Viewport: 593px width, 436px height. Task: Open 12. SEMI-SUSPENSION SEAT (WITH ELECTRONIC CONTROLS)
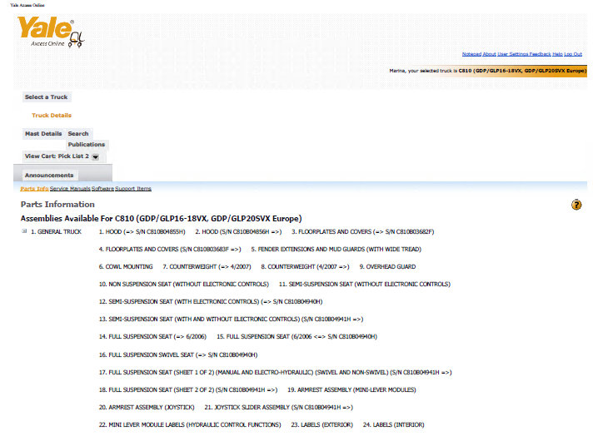pyautogui.click(x=211, y=301)
